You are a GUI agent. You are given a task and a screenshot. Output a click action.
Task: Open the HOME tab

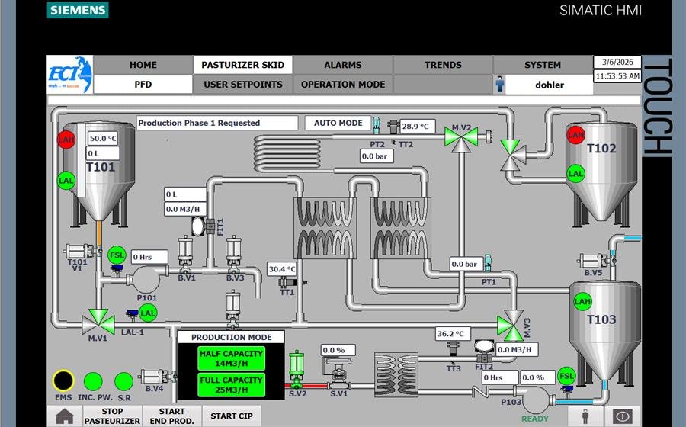click(x=143, y=65)
